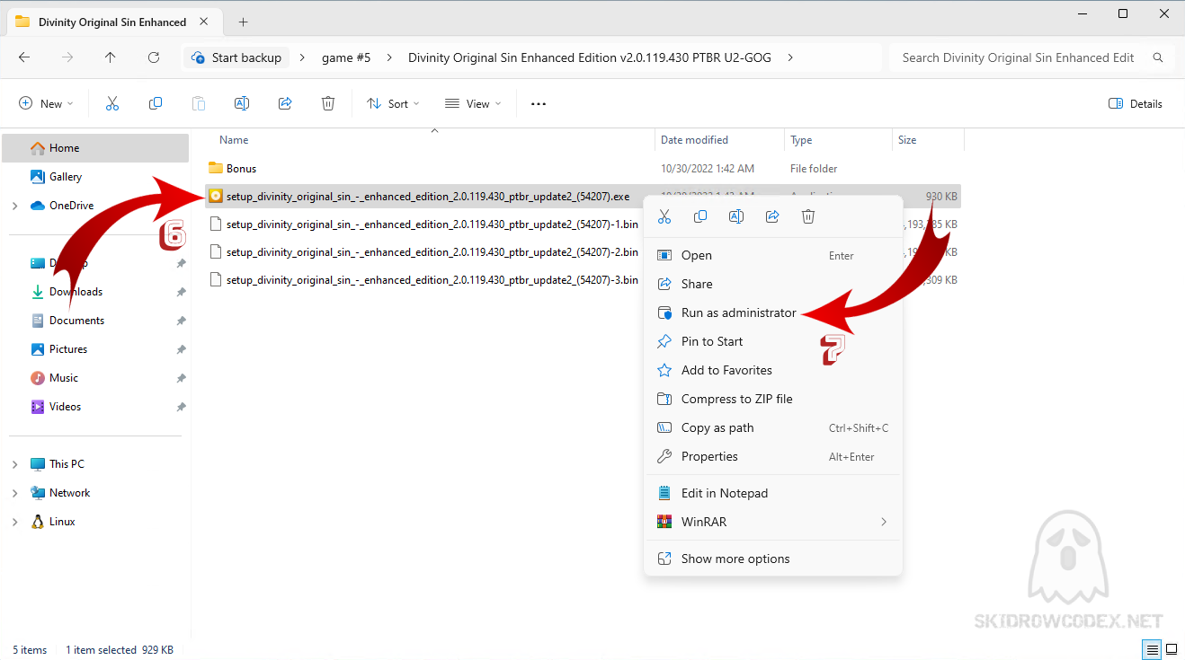Go up one folder level arrow
1185x660 pixels.
tap(110, 57)
